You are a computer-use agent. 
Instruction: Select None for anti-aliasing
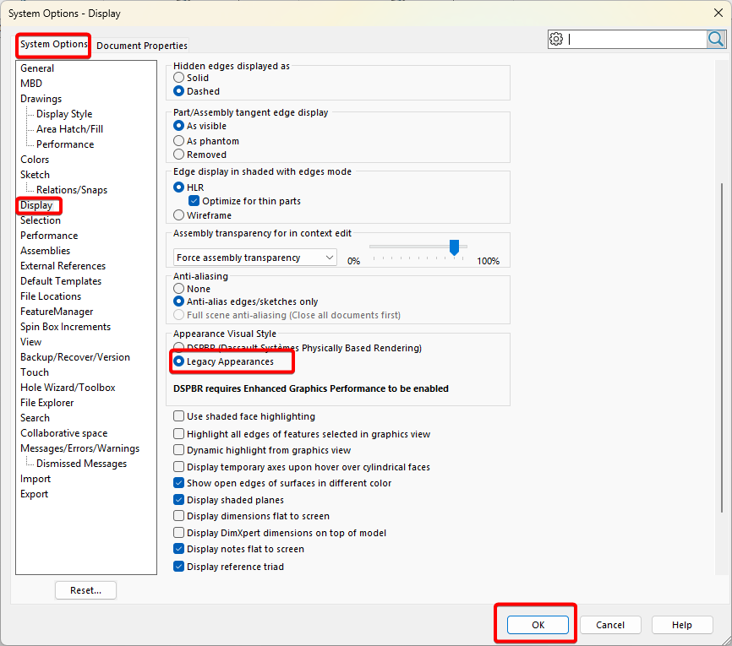click(x=179, y=289)
